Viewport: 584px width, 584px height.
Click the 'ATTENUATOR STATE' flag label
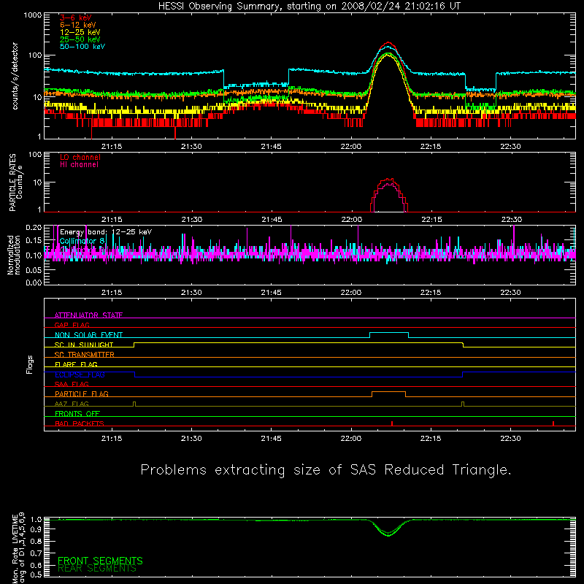pos(88,315)
